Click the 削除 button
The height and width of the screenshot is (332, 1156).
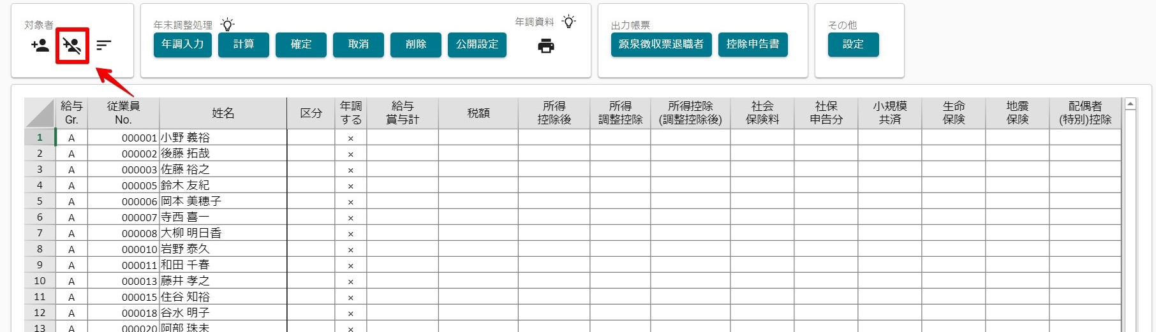(x=416, y=45)
